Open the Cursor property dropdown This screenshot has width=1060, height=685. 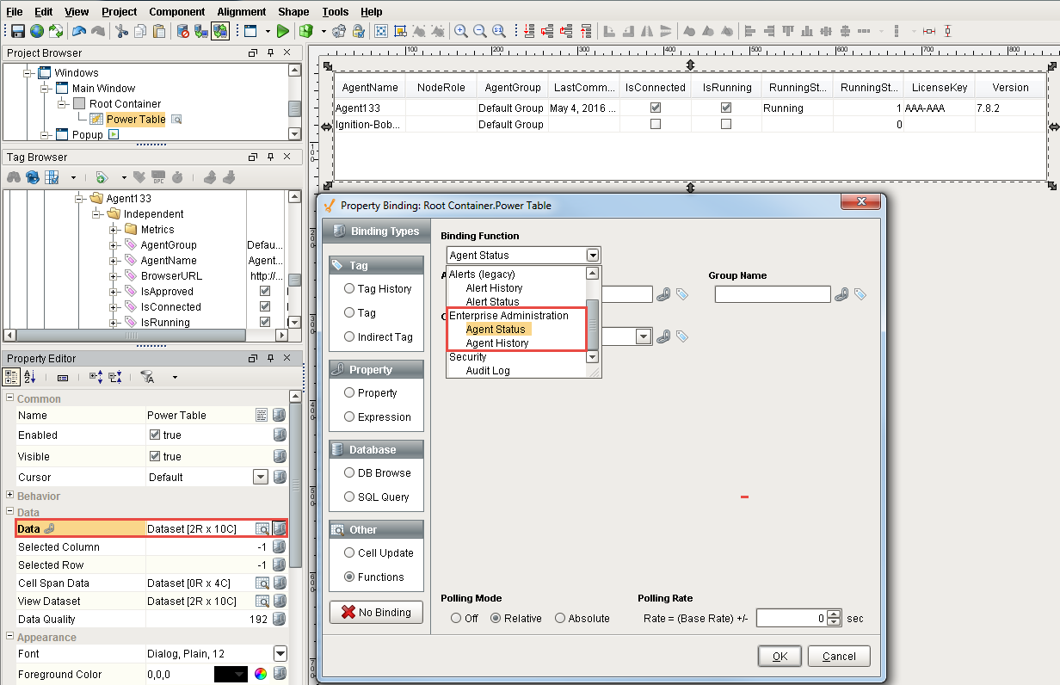[260, 477]
